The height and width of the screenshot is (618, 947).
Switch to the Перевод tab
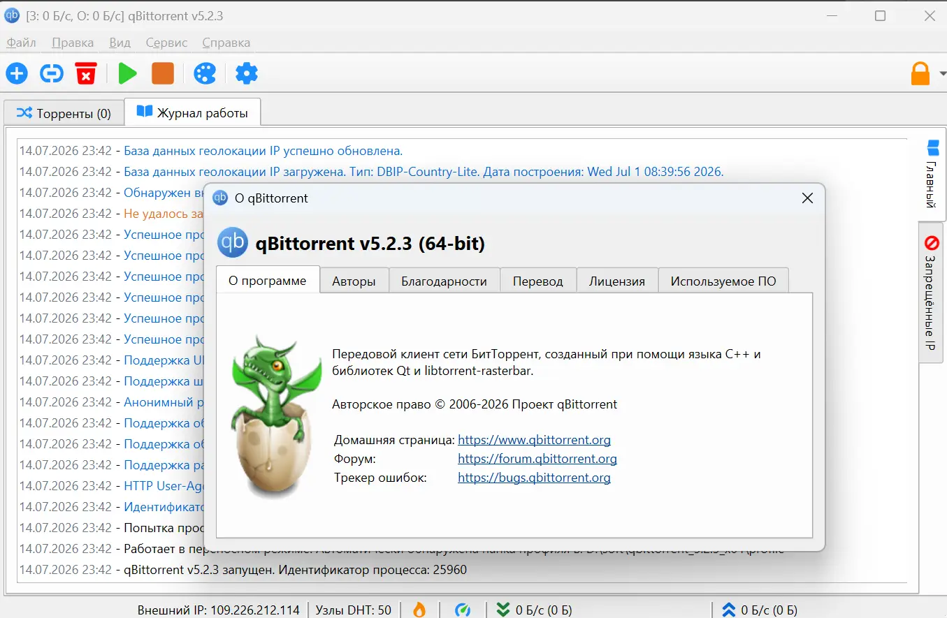[537, 281]
